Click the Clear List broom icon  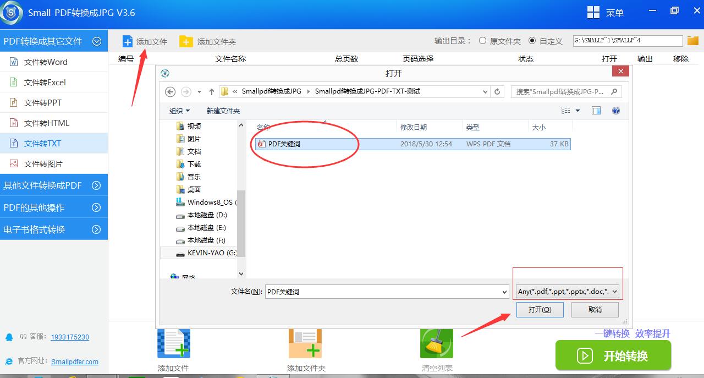point(436,343)
